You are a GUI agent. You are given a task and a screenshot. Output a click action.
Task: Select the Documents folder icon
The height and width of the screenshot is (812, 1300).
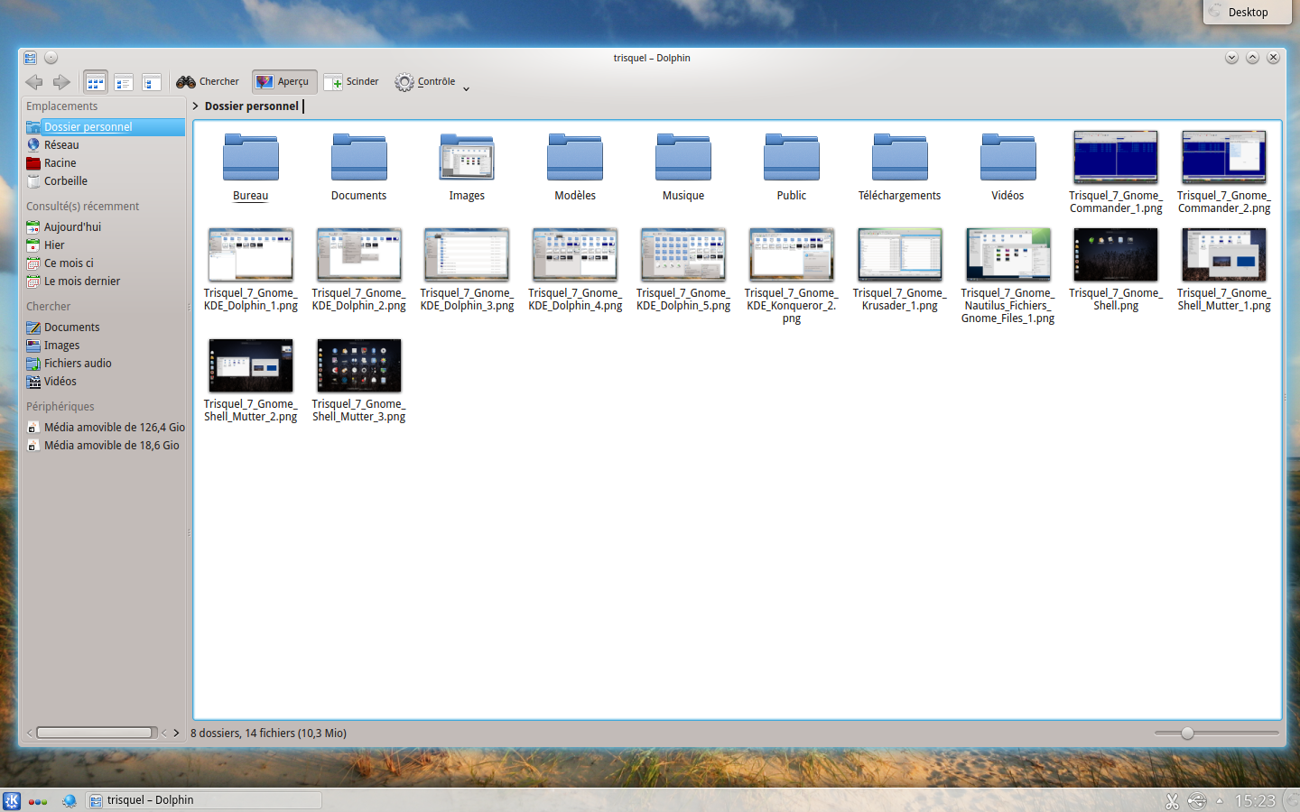point(359,157)
